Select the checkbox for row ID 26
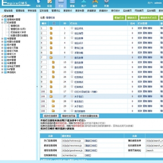This screenshot has width=163, height=163. coord(72,77)
